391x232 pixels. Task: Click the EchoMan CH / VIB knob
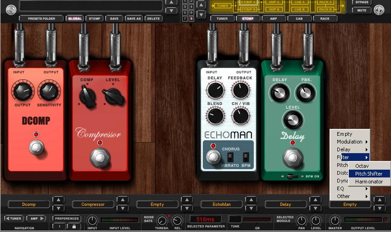(x=240, y=116)
